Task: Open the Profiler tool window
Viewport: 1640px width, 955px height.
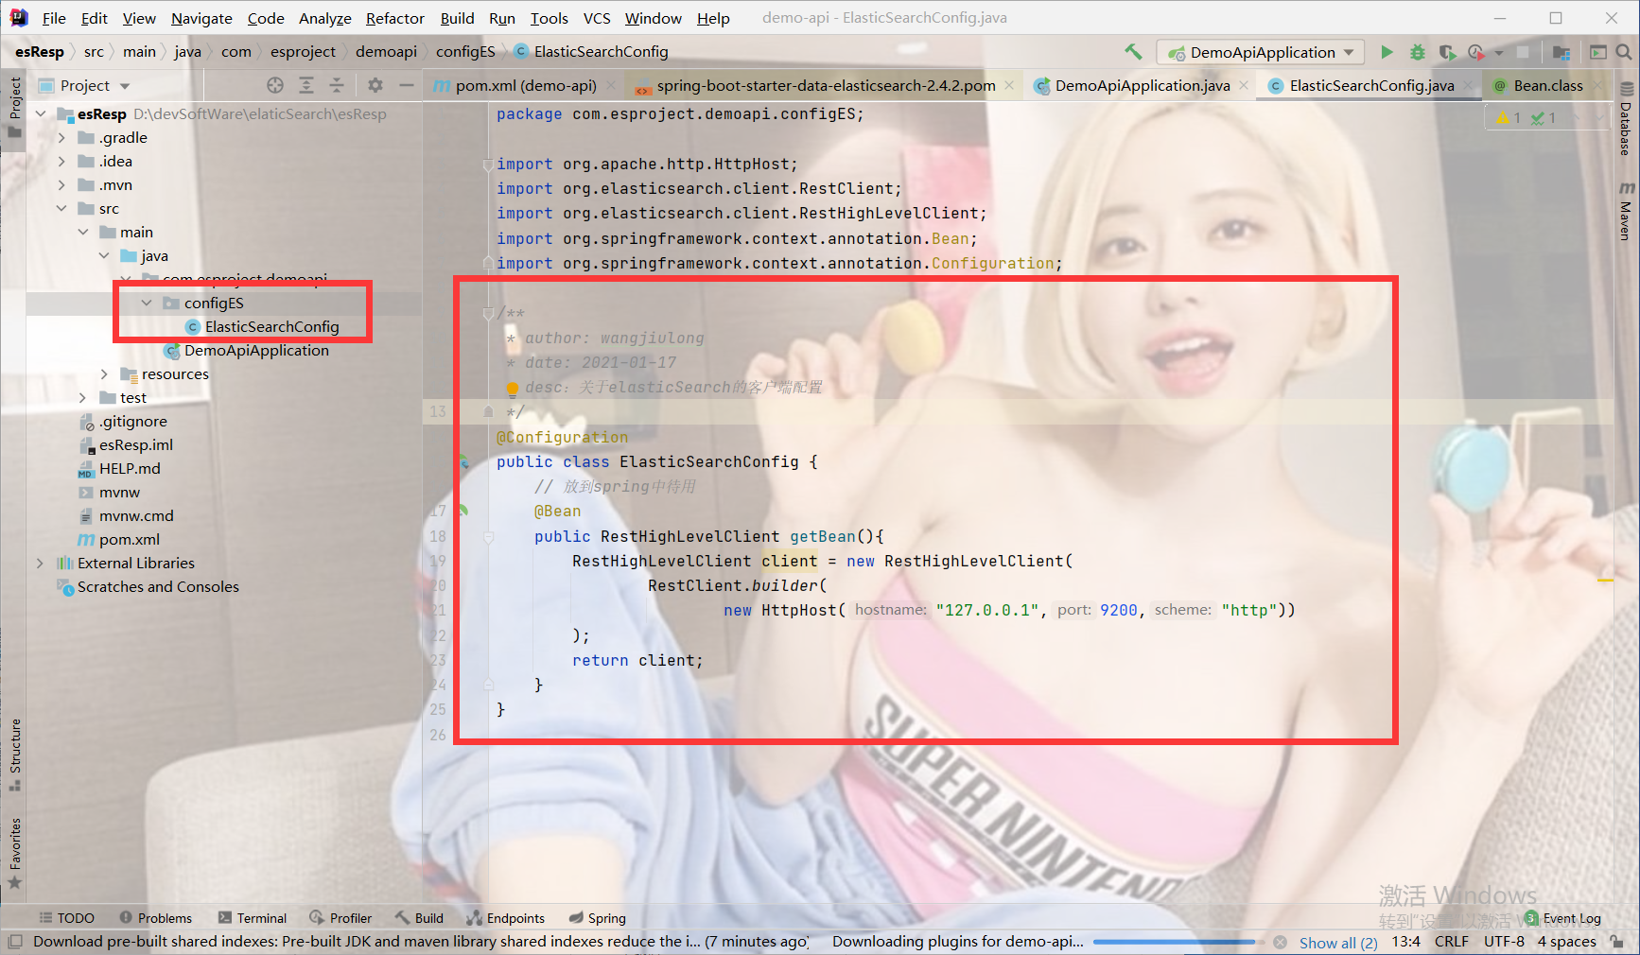Action: 340,917
